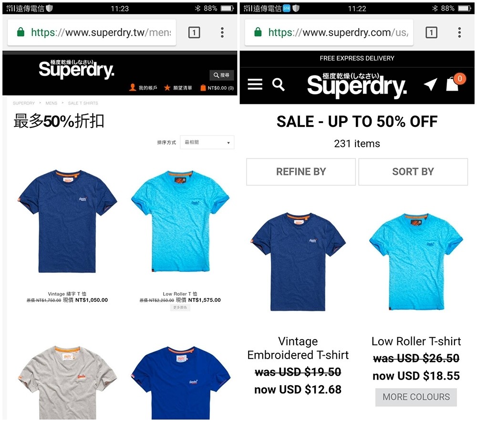Click the superdry.tw address bar
This screenshot has width=477, height=422.
click(92, 32)
